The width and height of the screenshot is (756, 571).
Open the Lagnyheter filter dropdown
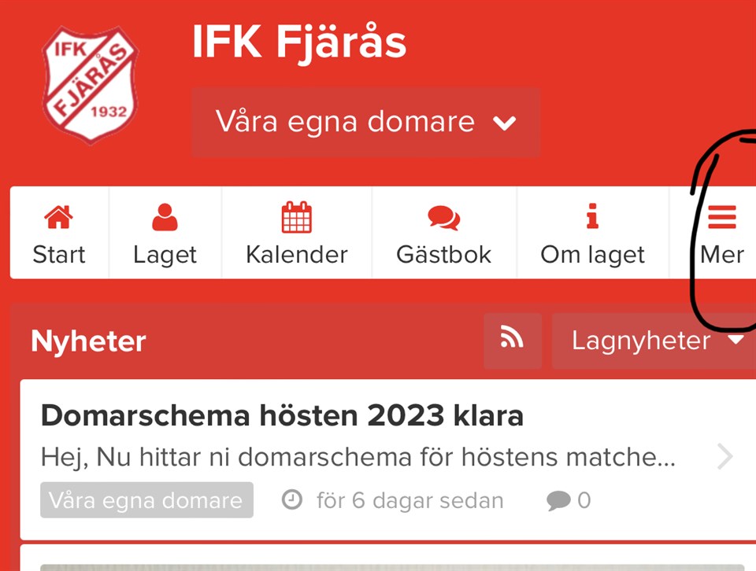click(654, 341)
